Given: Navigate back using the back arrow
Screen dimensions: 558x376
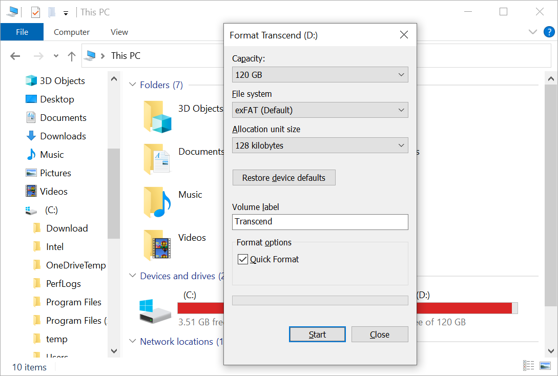Looking at the screenshot, I should [15, 56].
